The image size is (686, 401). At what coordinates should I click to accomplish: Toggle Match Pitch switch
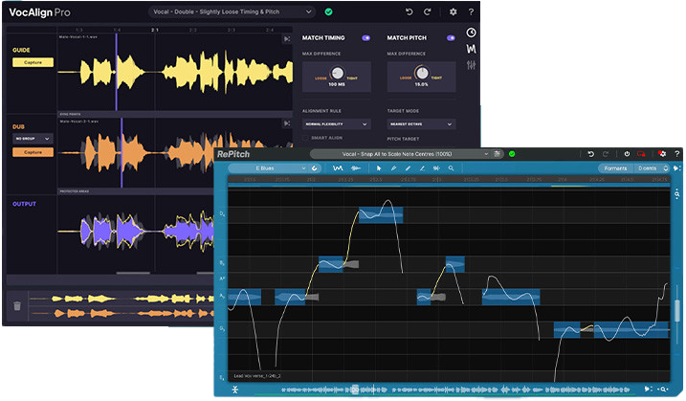click(451, 38)
